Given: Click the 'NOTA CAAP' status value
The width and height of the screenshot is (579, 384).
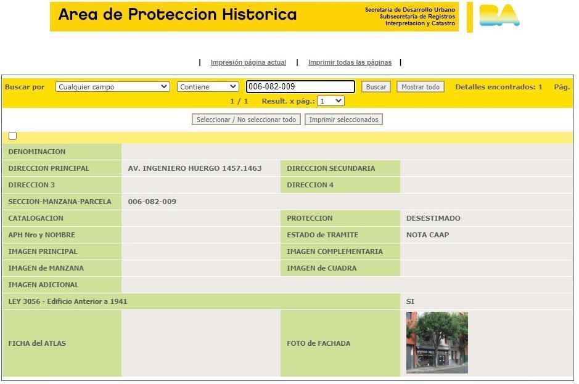Looking at the screenshot, I should pyautogui.click(x=427, y=235).
